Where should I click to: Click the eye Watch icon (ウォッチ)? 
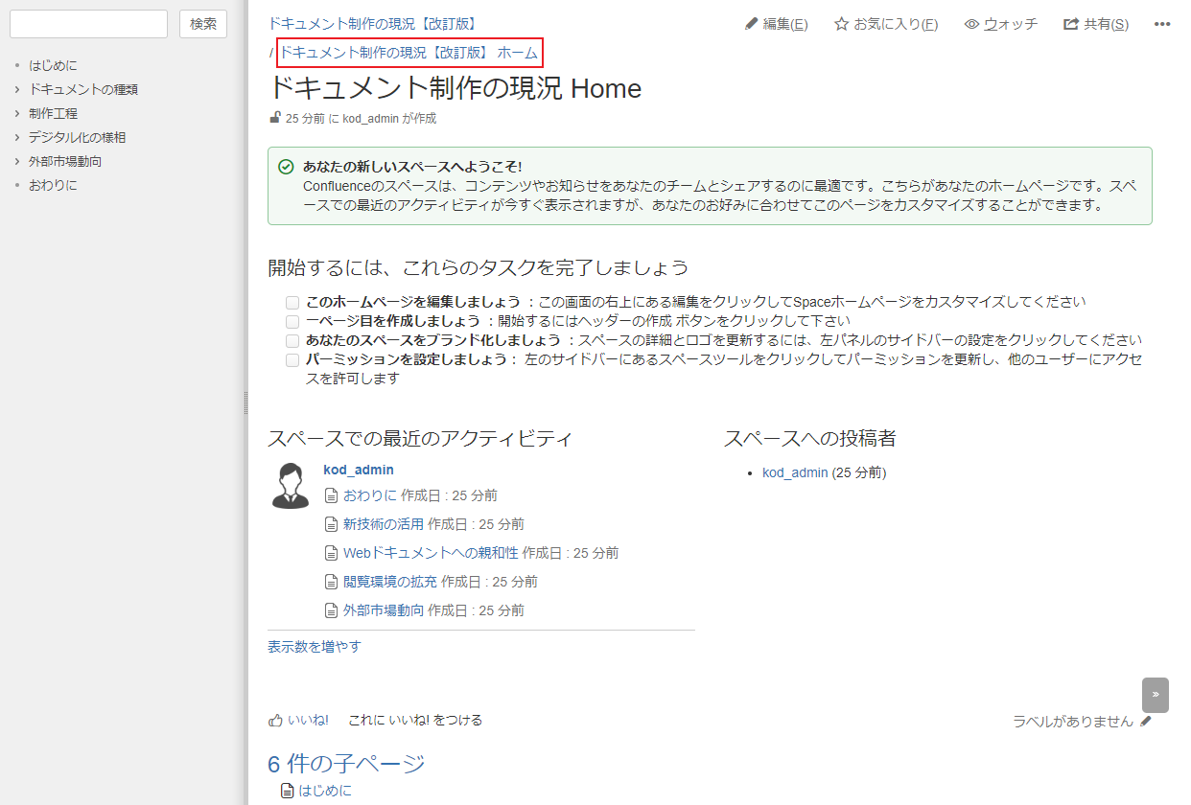[x=971, y=24]
